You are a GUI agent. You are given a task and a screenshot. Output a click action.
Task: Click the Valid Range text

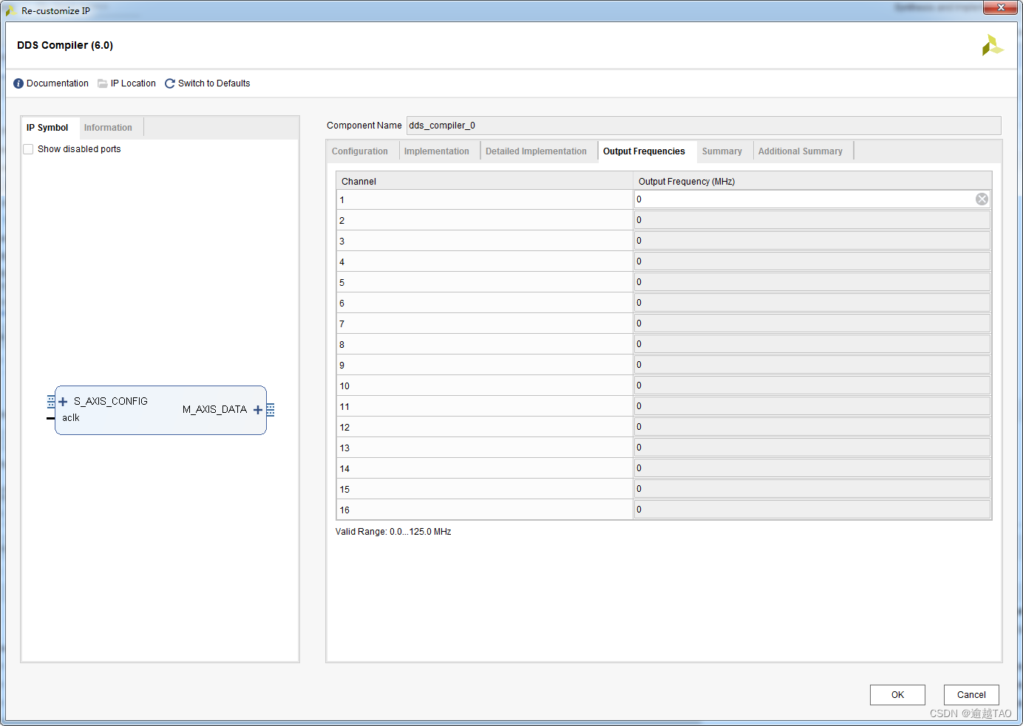[x=393, y=532]
